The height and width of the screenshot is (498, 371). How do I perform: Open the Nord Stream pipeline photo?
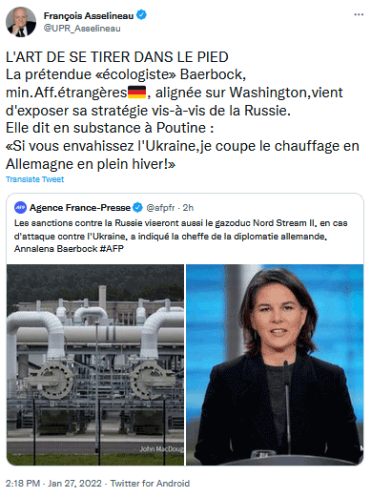coord(95,364)
